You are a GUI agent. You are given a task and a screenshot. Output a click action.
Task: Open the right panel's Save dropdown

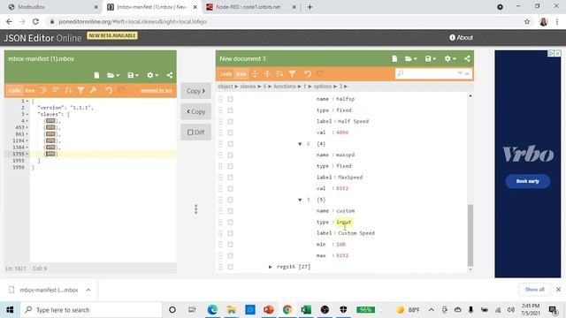click(431, 58)
